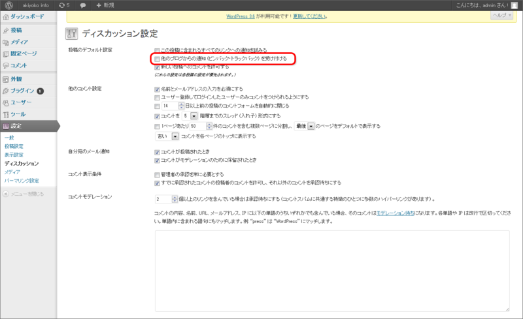Open default page dropdown showing 最後
Screen dimensions: 523x319
click(305, 126)
